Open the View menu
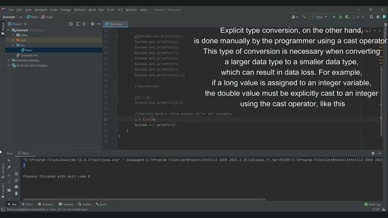Screen dimensions: 388x218 pos(28,10)
